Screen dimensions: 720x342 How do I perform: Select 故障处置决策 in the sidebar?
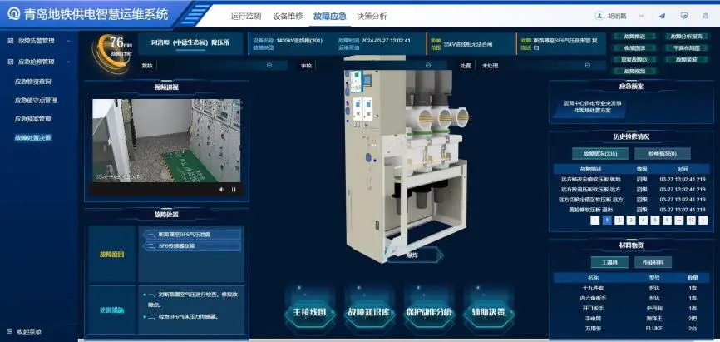(x=33, y=137)
